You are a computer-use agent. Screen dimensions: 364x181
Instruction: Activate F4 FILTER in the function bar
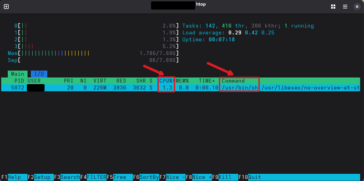pos(93,177)
